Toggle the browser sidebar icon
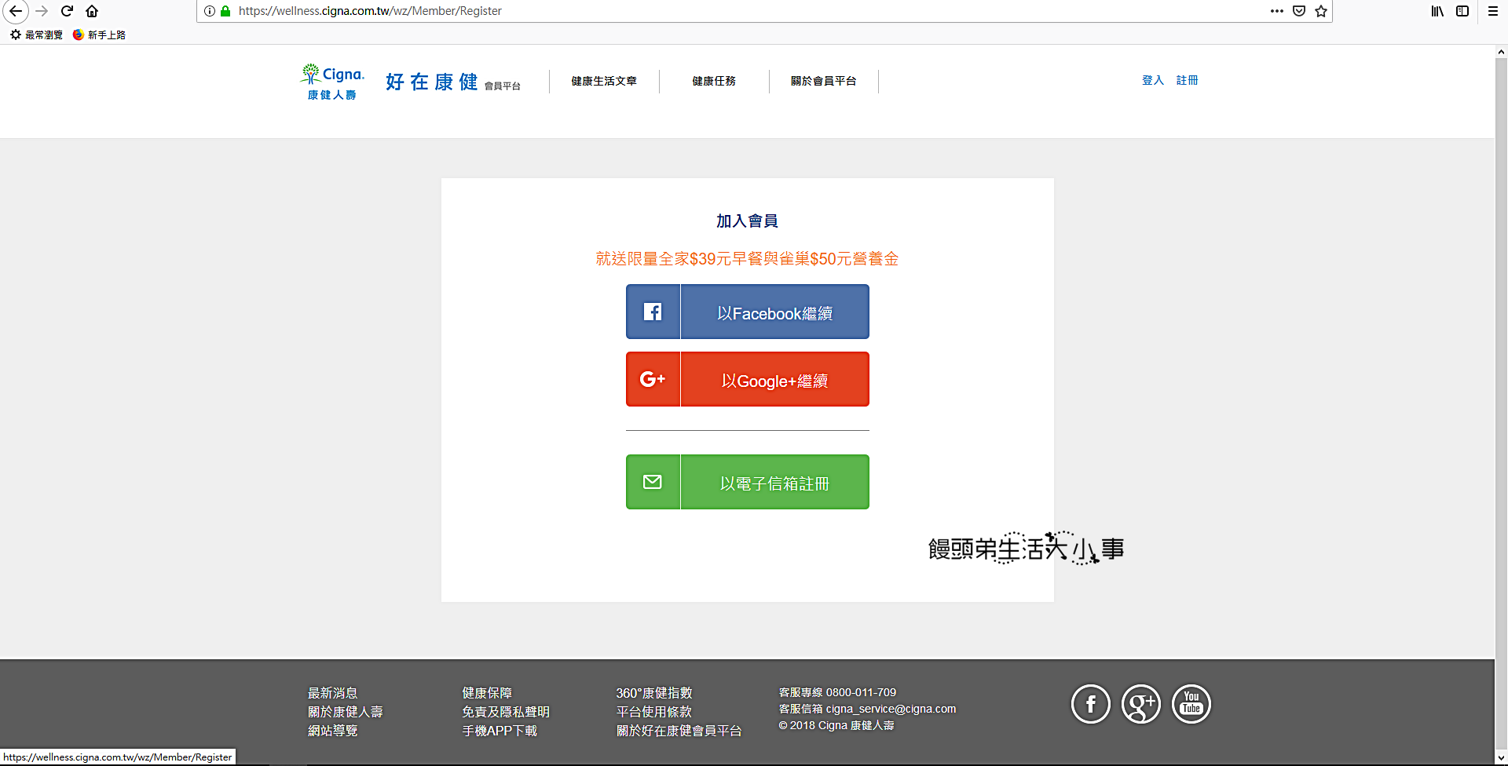 1462,11
